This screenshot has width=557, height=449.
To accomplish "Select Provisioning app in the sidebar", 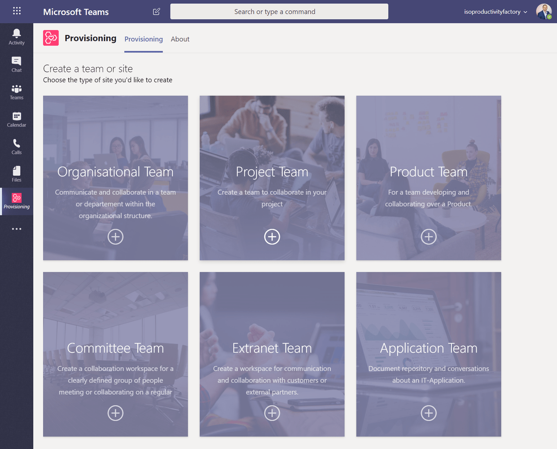I will pos(17,201).
